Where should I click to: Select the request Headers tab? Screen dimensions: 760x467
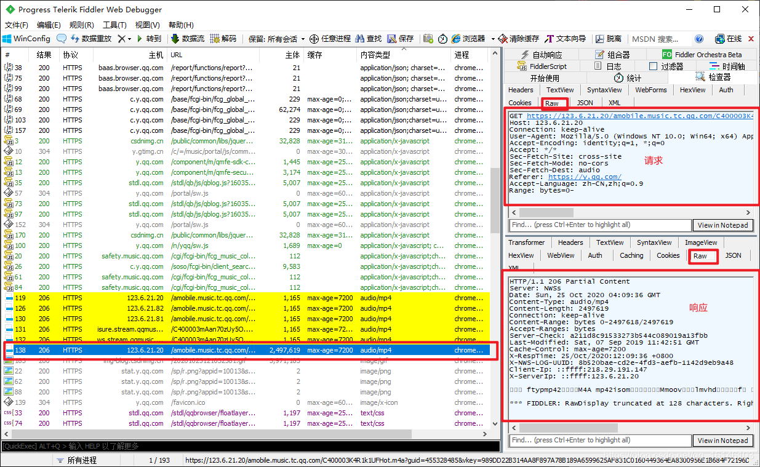pyautogui.click(x=521, y=90)
